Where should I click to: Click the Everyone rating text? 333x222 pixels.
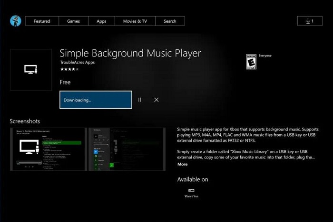(265, 55)
